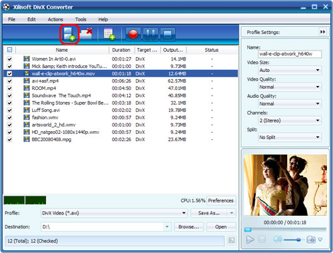Uncheck HD_natgeo02-1080x1440p.wmv checkbox

click(x=9, y=132)
